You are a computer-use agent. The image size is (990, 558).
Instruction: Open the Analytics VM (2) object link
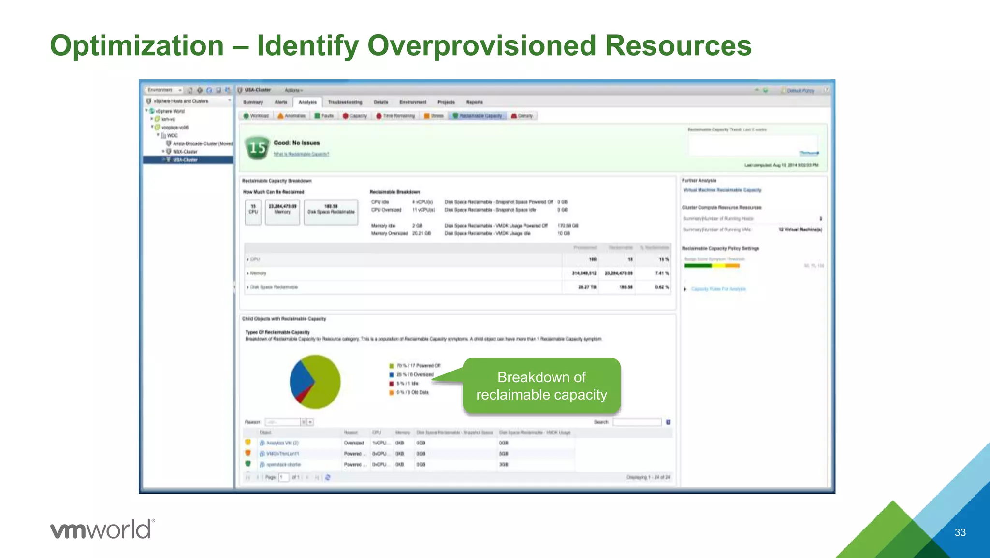click(x=282, y=443)
